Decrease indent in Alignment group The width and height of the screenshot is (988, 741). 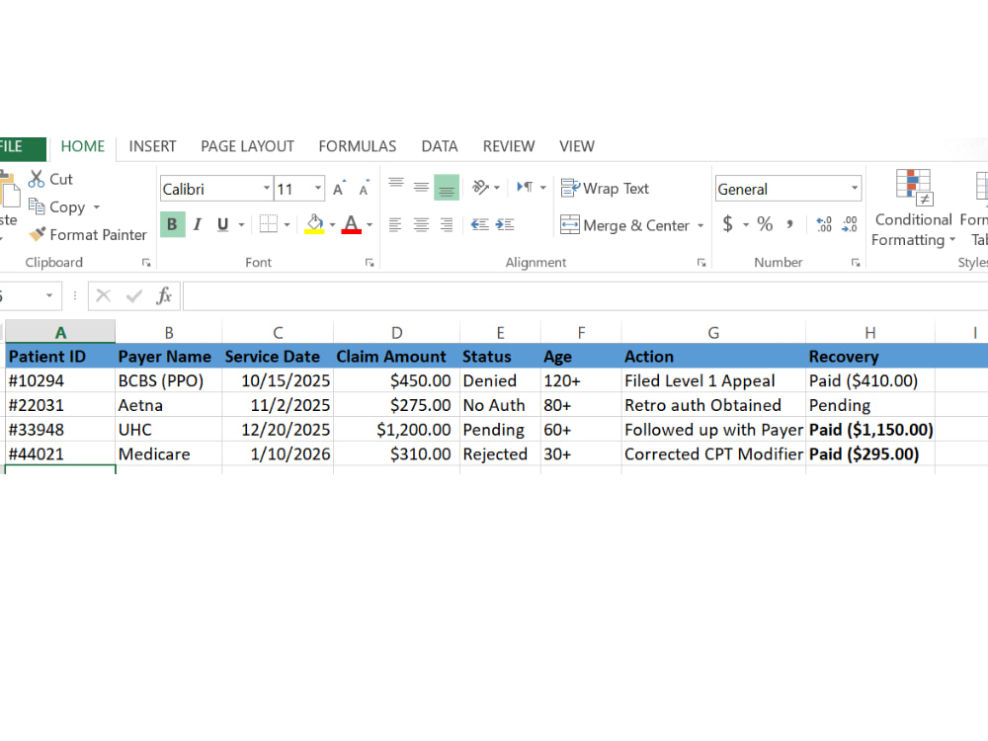479,224
